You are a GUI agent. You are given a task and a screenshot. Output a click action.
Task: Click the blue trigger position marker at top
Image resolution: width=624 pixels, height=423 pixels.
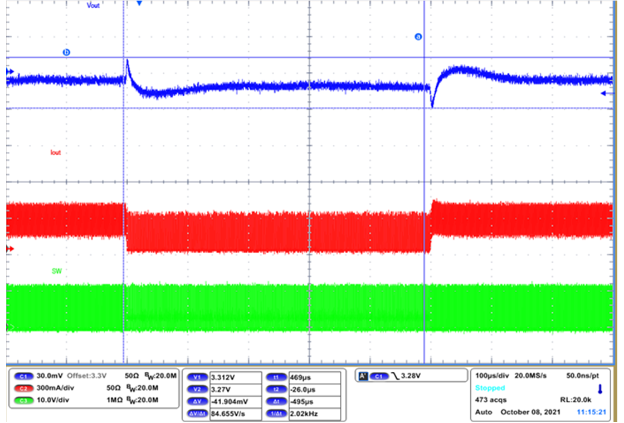(x=139, y=3)
